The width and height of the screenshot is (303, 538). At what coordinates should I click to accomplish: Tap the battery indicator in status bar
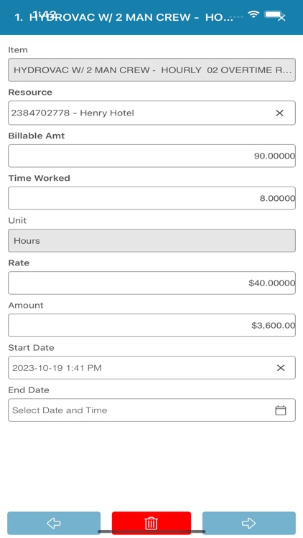(x=273, y=15)
